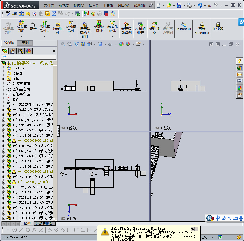Image resolution: width=244 pixels, height=241 pixels.
Task: Click Chinese input mode (中) in IME bar
Action: pos(218,218)
